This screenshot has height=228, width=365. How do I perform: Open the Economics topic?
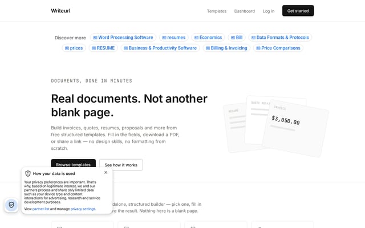[208, 38]
